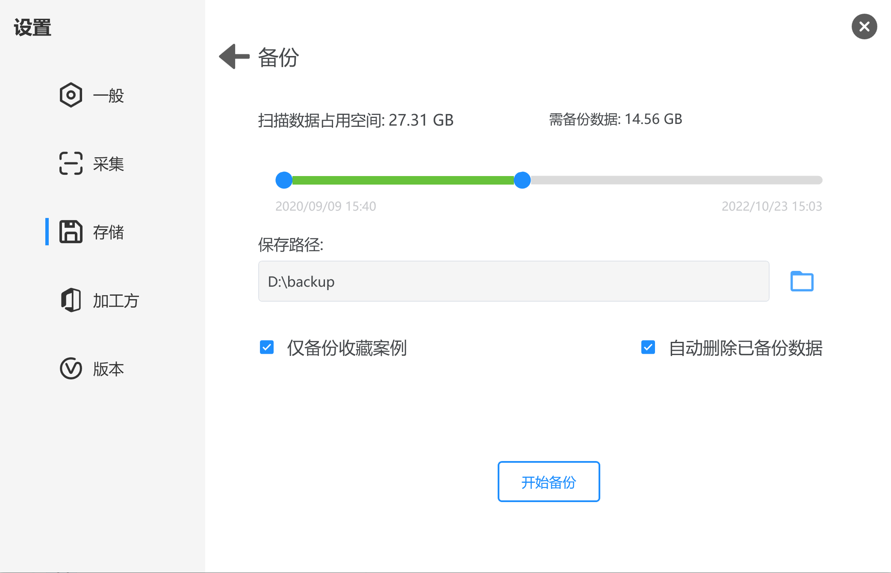This screenshot has height=573, width=891.
Task: Click the 一般 hexagon gear icon
Action: [71, 95]
